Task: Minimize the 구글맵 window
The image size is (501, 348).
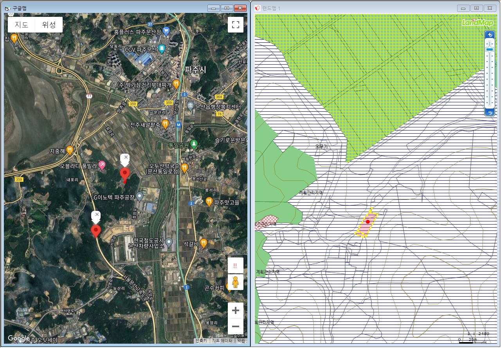Action: (x=213, y=8)
